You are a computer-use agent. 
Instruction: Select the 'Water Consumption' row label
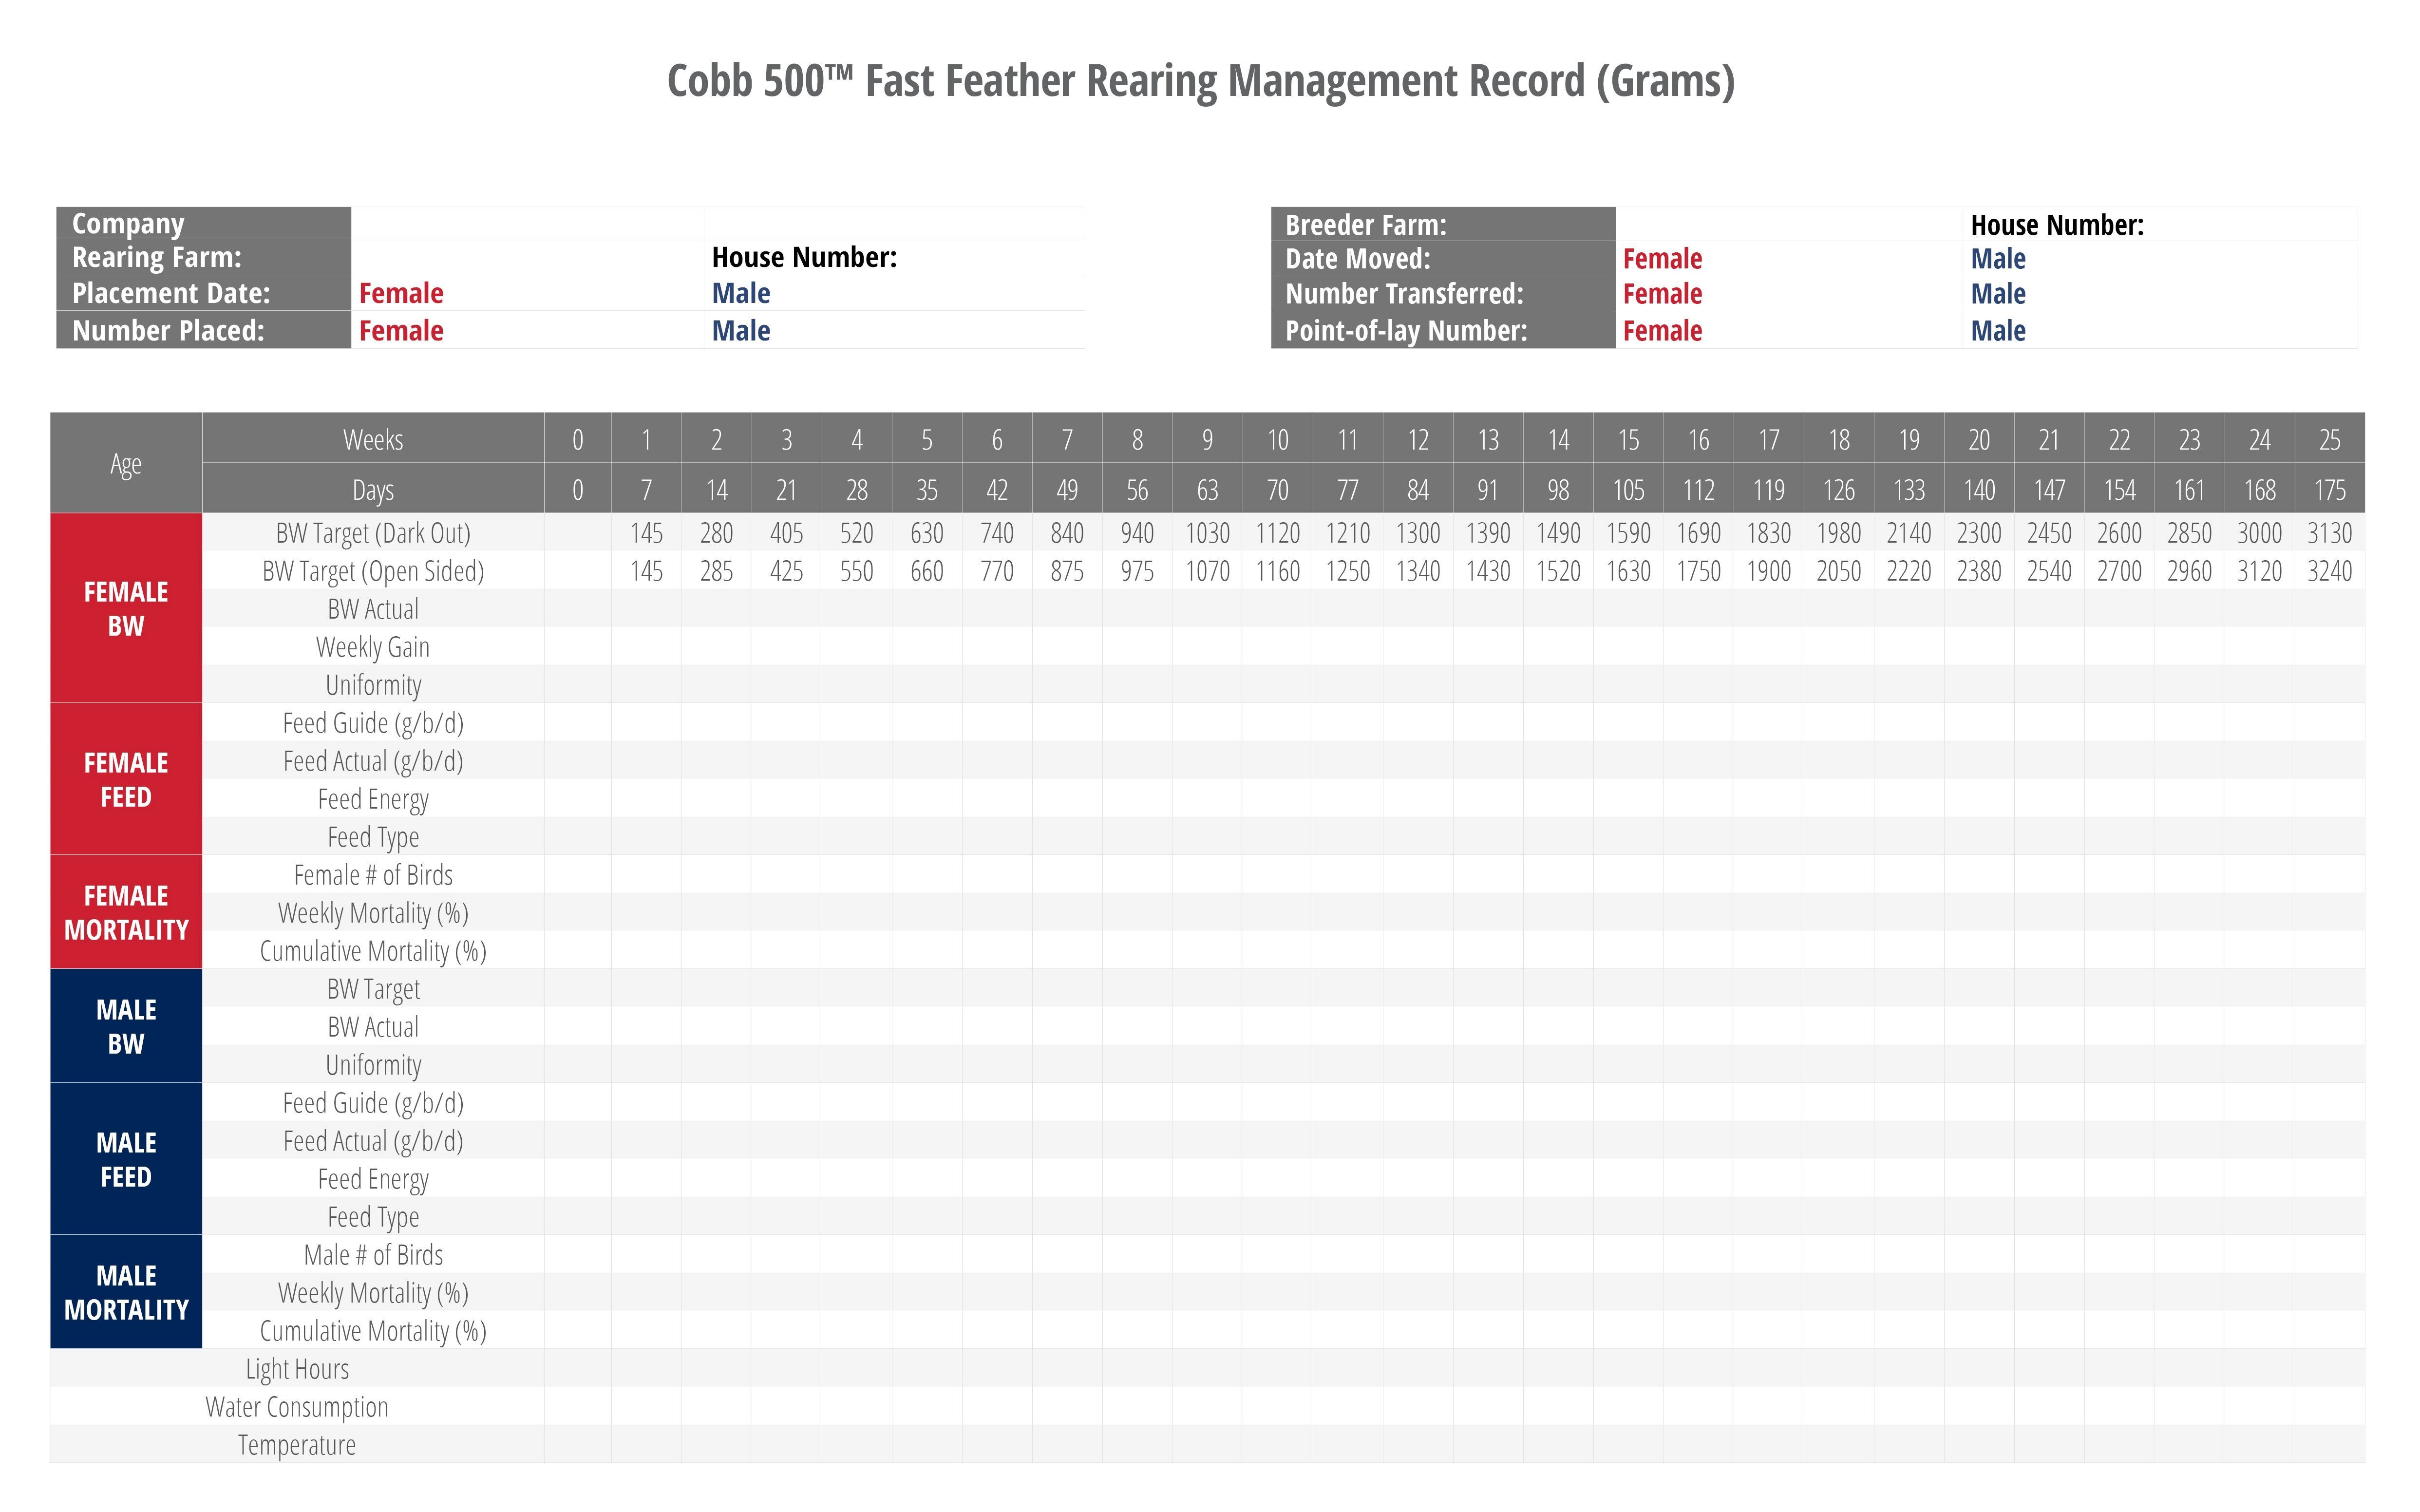point(297,1407)
